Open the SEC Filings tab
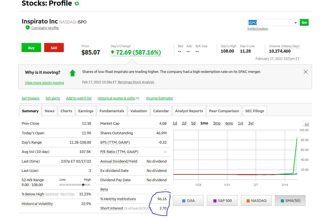The height and width of the screenshot is (218, 333). (254, 111)
